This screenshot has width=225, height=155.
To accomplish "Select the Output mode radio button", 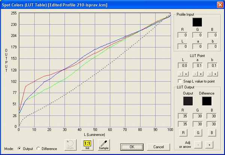I will tap(19, 148).
